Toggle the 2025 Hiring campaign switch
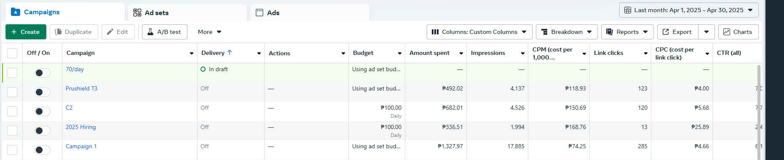 [43, 131]
